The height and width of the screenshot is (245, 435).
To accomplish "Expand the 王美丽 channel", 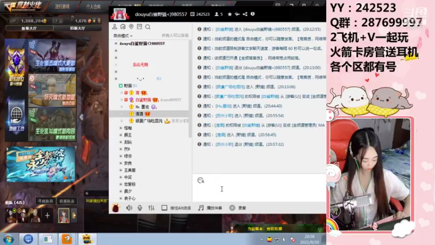I will click(x=121, y=170).
